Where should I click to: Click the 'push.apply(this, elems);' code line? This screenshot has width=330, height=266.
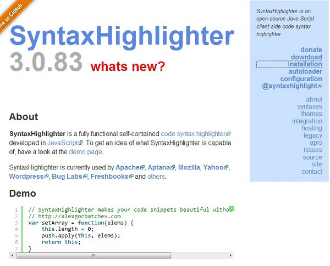click(x=81, y=235)
